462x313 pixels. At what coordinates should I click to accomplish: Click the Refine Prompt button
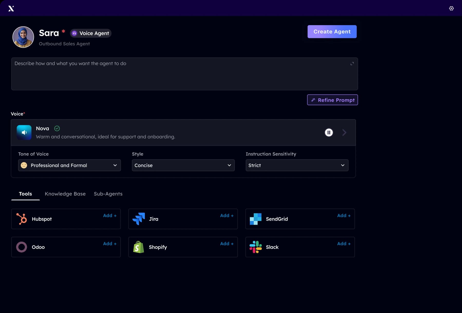(332, 100)
